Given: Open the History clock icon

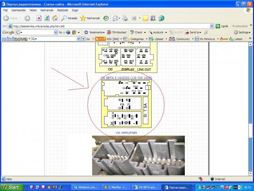Looking at the screenshot, I should coord(106,18).
